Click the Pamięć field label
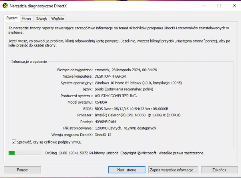Image resolution: width=241 pixels, height=178 pixels. 86,122
